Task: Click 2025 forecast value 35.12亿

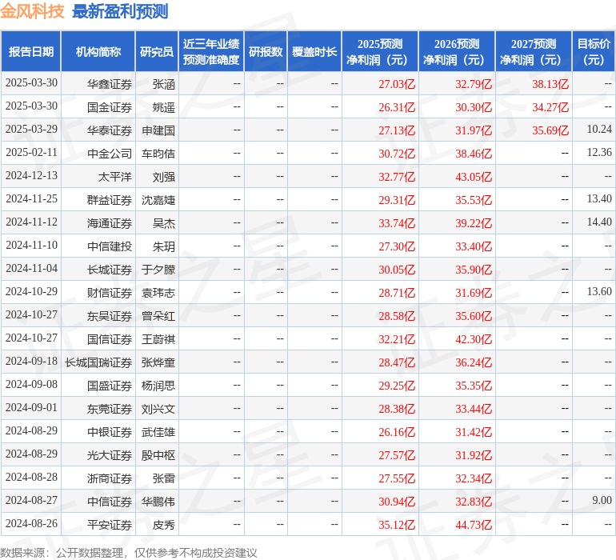Action: point(397,525)
